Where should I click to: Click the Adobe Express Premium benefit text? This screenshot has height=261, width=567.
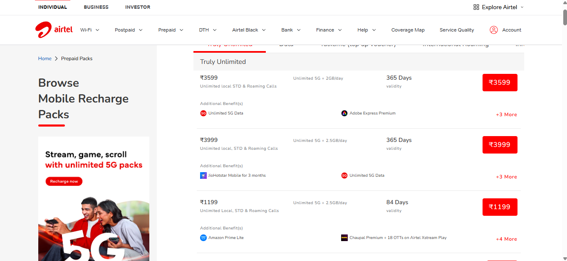click(372, 113)
